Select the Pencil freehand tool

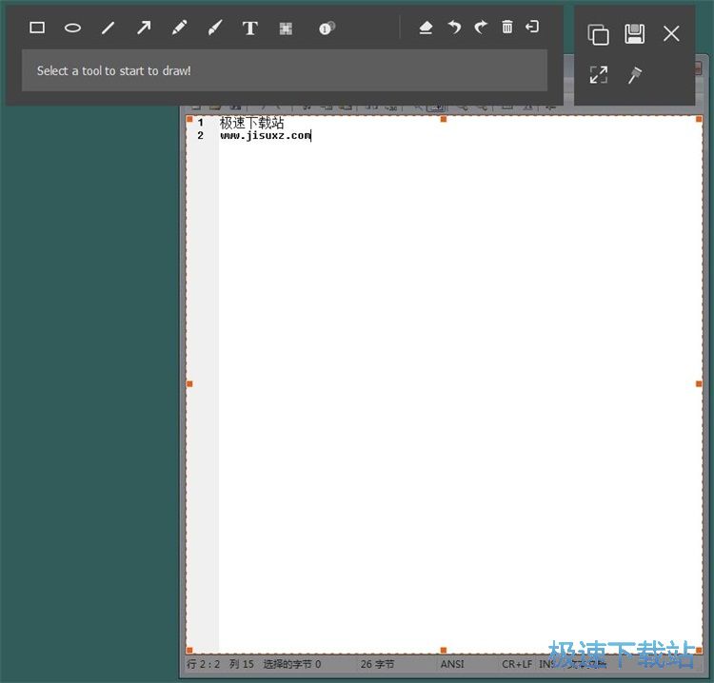179,29
